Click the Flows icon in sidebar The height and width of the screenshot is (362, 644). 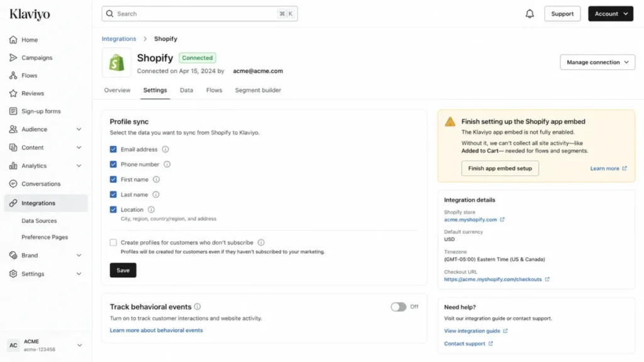pos(13,75)
